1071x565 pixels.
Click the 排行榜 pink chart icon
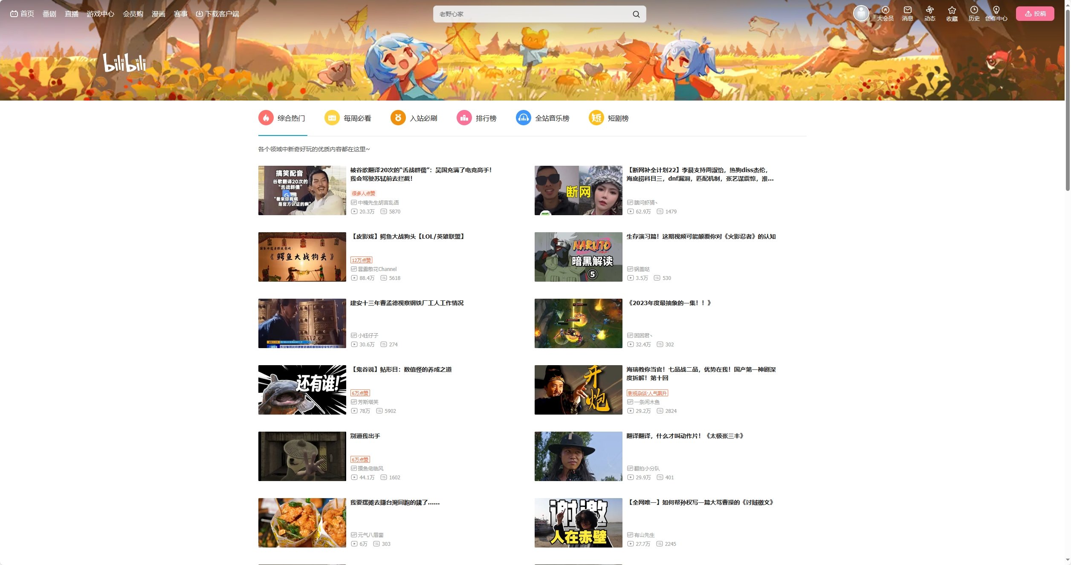(464, 118)
